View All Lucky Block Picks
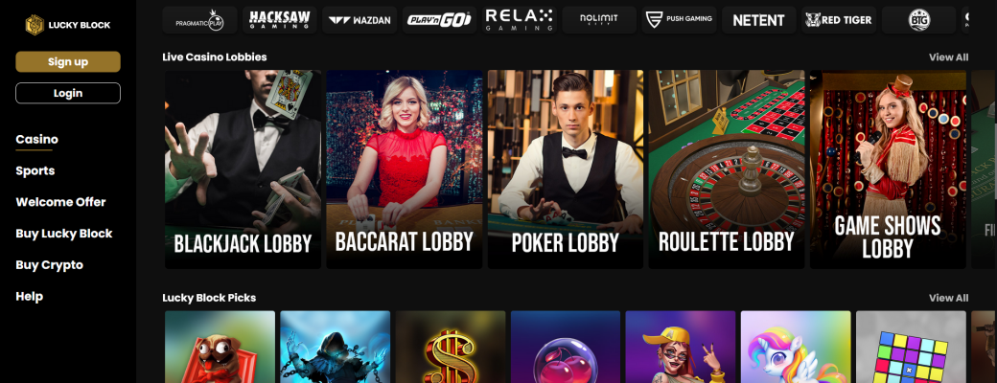The height and width of the screenshot is (383, 997). click(949, 298)
